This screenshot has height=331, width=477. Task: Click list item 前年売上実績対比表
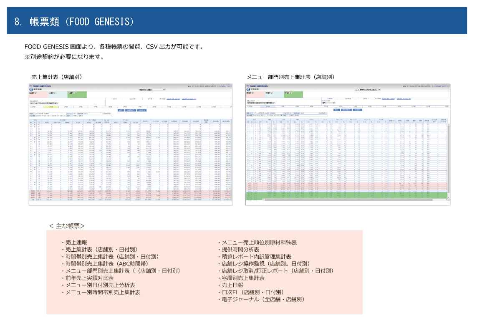(89, 278)
